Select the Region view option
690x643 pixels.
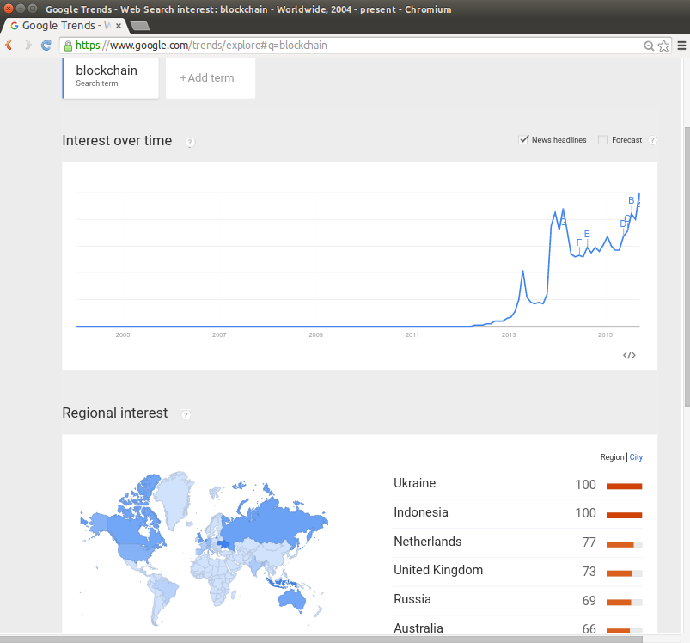pyautogui.click(x=612, y=457)
